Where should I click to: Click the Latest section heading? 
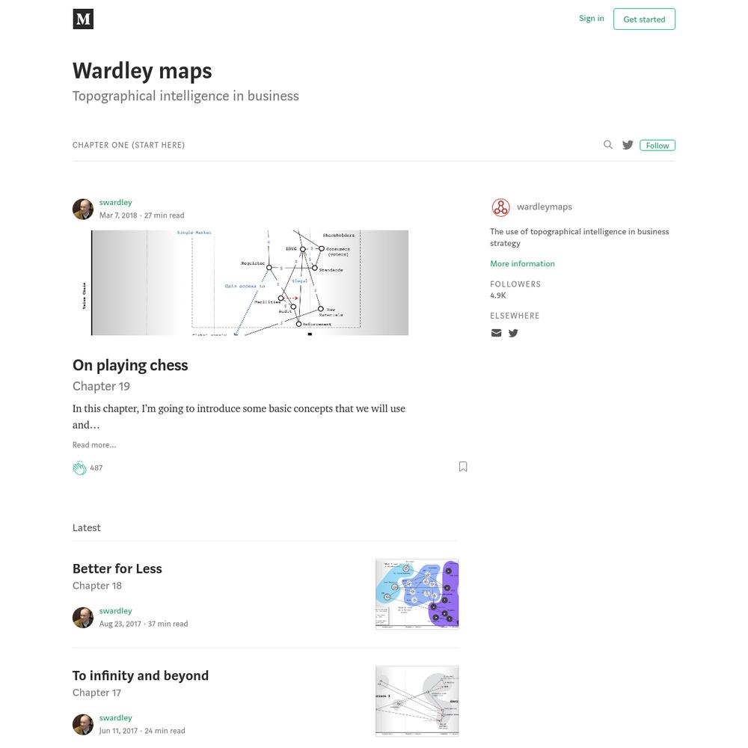coord(86,527)
